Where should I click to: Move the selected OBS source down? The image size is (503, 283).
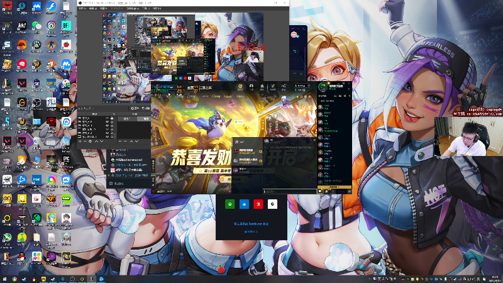click(x=102, y=141)
